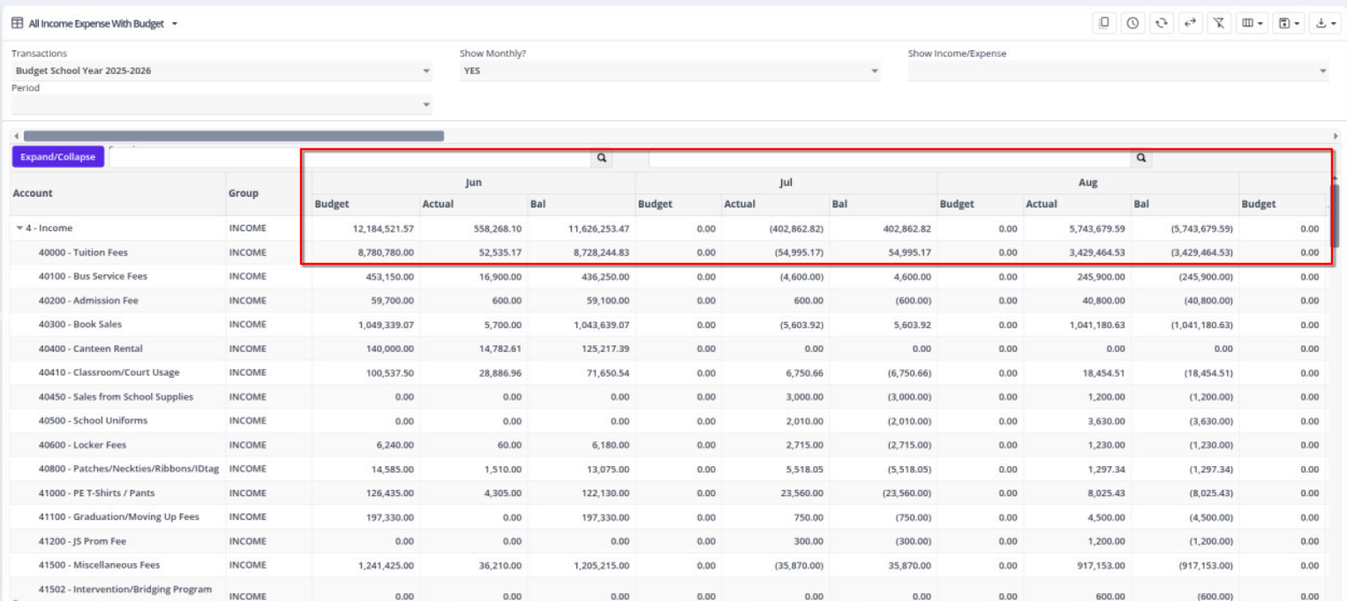Viewport: 1347px width, 601px height.
Task: Open the Period dropdown
Action: click(221, 104)
